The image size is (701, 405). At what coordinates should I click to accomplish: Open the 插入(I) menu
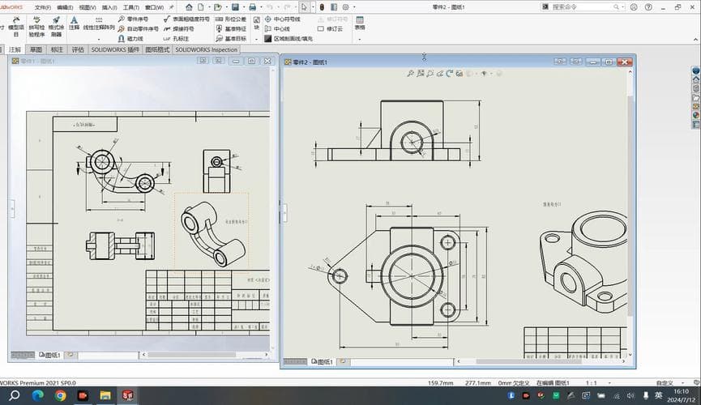109,7
